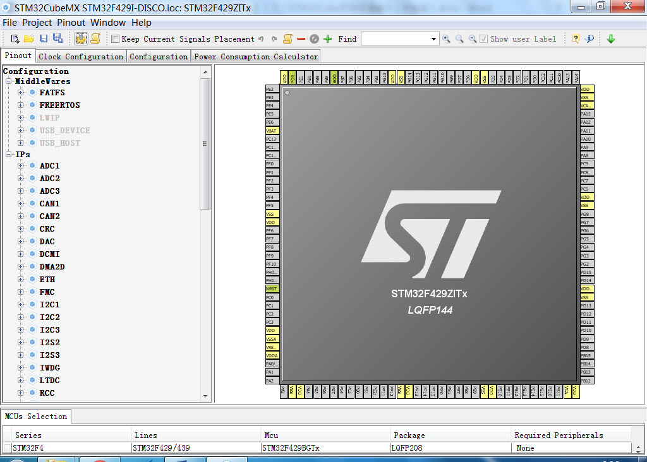Click the orange pinout icon beside the redo arrow
647x462 pixels.
point(287,38)
